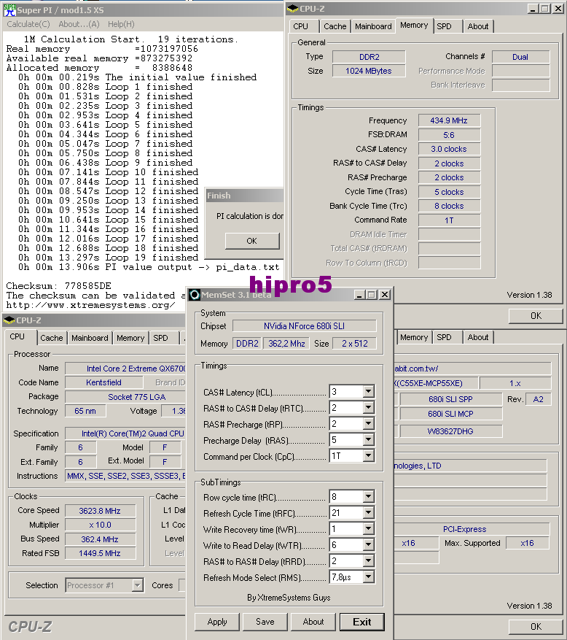
Task: Open the About...(A) menu in Super PI
Action: pyautogui.click(x=79, y=24)
